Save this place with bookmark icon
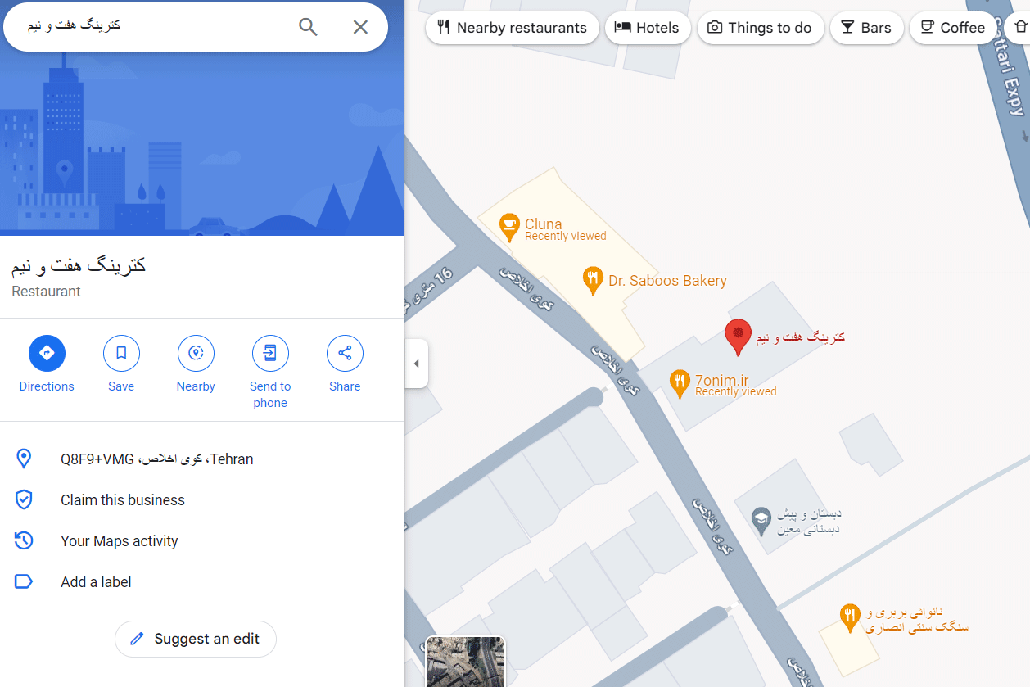This screenshot has width=1030, height=687. click(x=121, y=354)
